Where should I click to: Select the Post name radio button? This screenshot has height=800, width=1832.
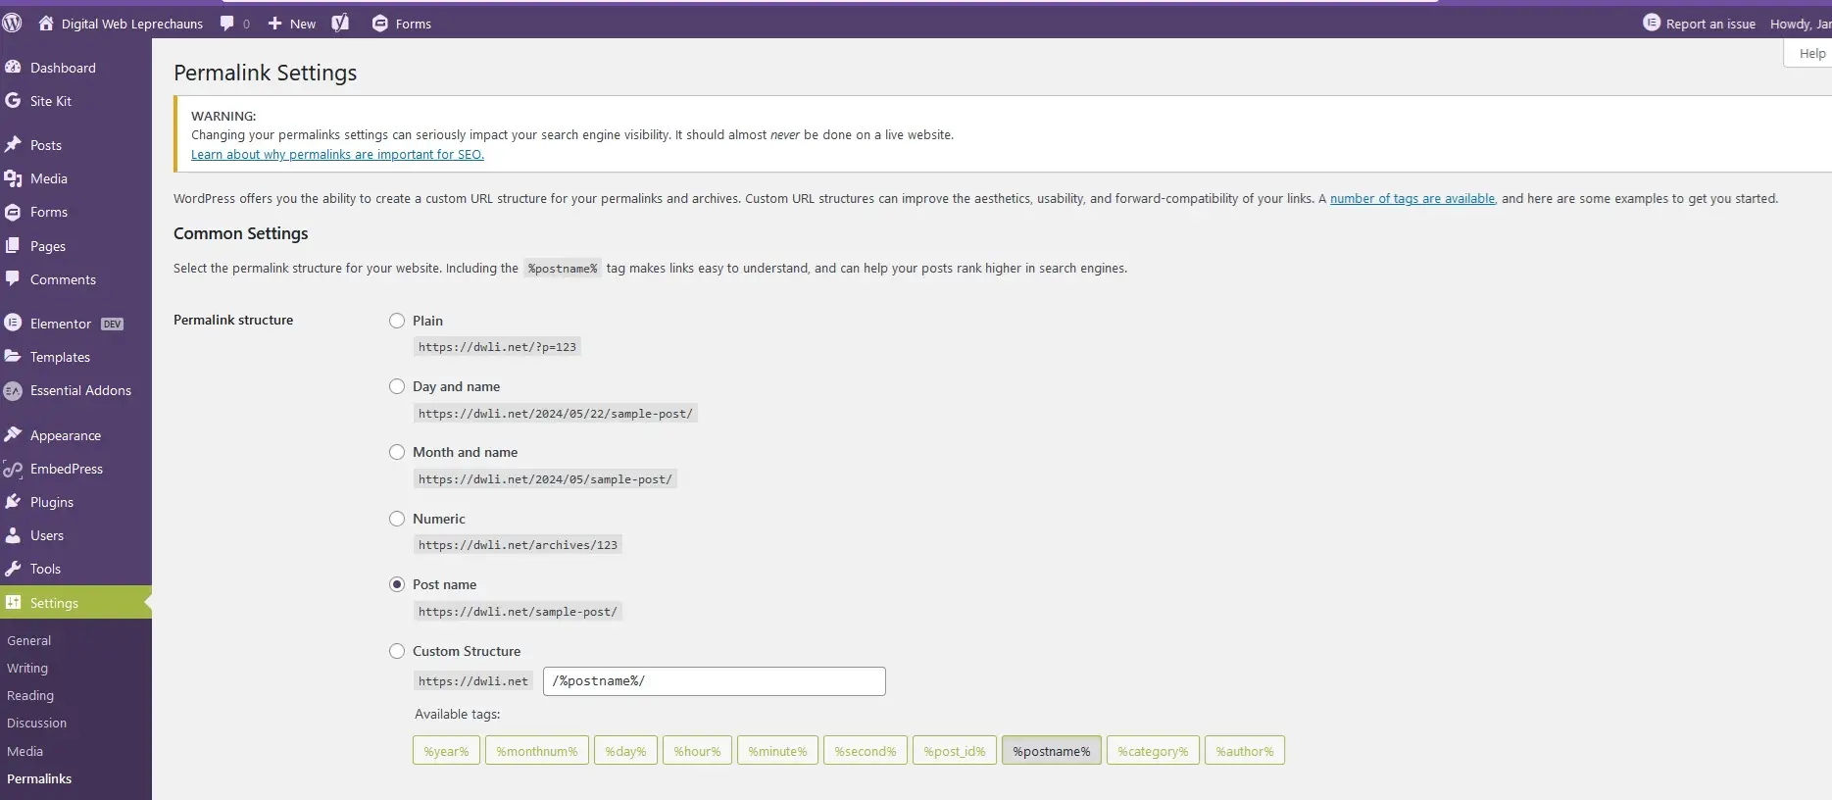[397, 584]
